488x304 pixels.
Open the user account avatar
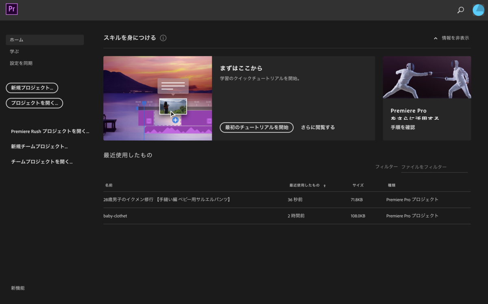(478, 10)
